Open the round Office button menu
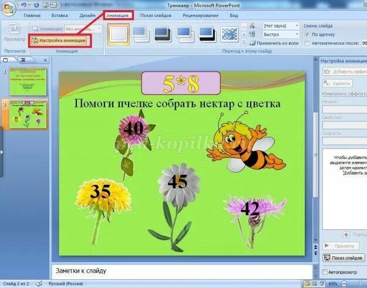The height and width of the screenshot is (288, 367). (8, 8)
